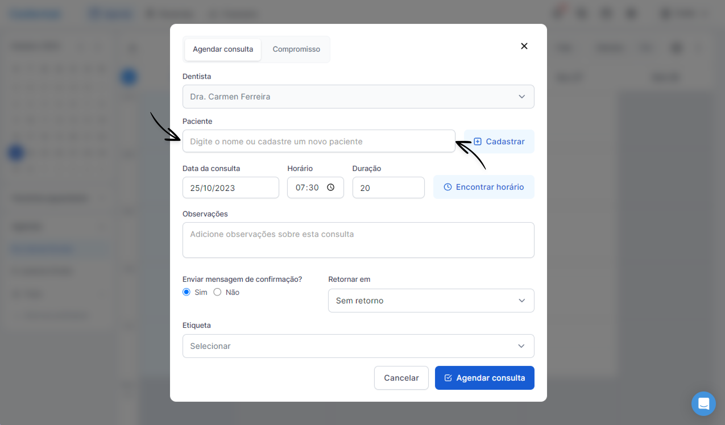Open the Dentista dropdown
This screenshot has height=425, width=725.
[358, 97]
